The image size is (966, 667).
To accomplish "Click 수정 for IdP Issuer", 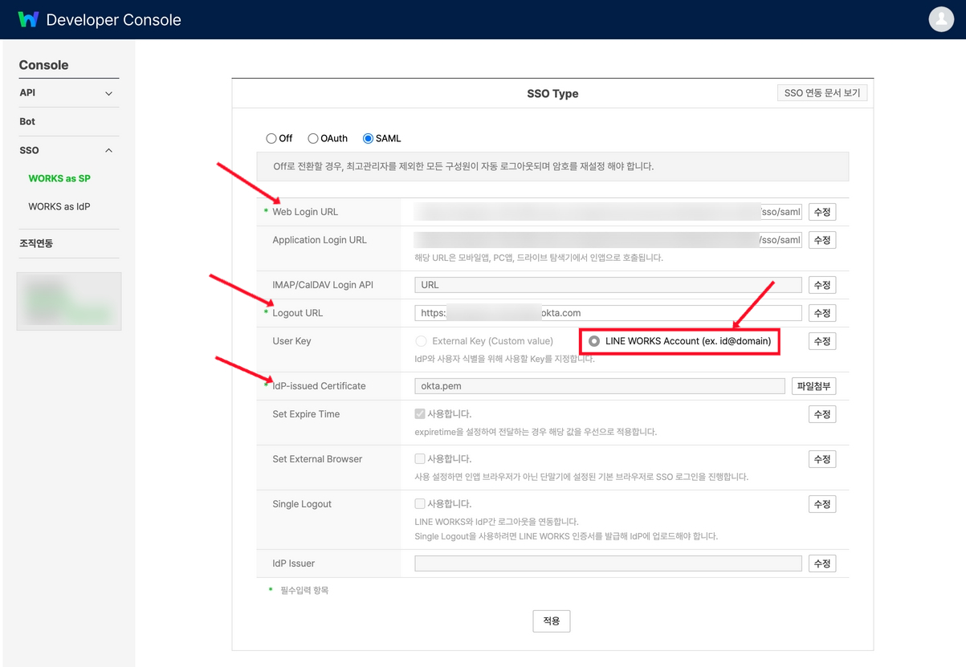I will point(822,563).
